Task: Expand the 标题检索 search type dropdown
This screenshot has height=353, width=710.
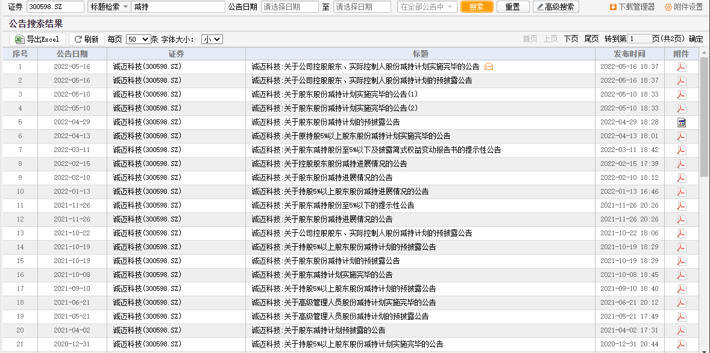Action: click(109, 7)
